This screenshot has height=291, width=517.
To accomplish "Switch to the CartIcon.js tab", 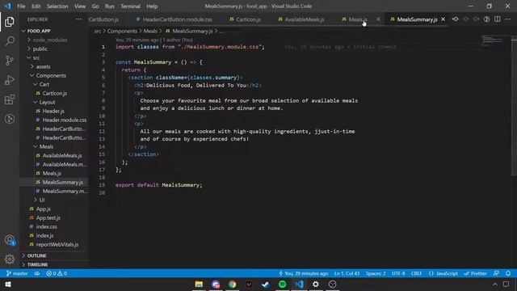I will [x=245, y=19].
